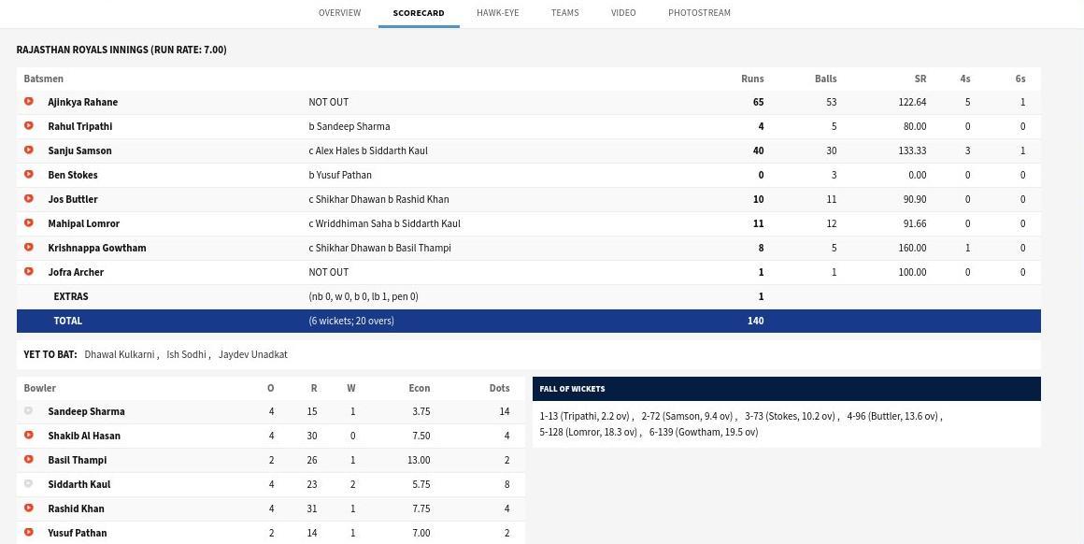Play video icon beside Jofra Archer
Image resolution: width=1084 pixels, height=544 pixels.
[28, 271]
